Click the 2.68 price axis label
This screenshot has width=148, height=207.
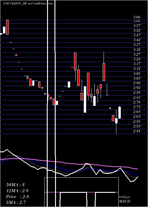click(x=137, y=112)
